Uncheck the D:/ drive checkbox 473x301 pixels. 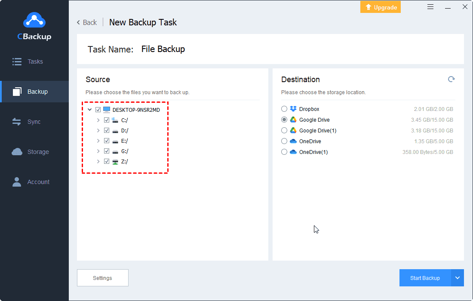click(x=107, y=131)
